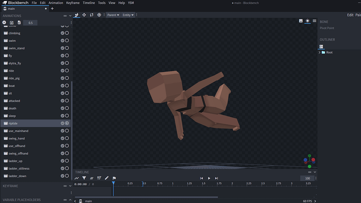Viewport: 361px width, 203px height.
Task: Select the animation pose tool in toolbar
Action: tap(77, 15)
